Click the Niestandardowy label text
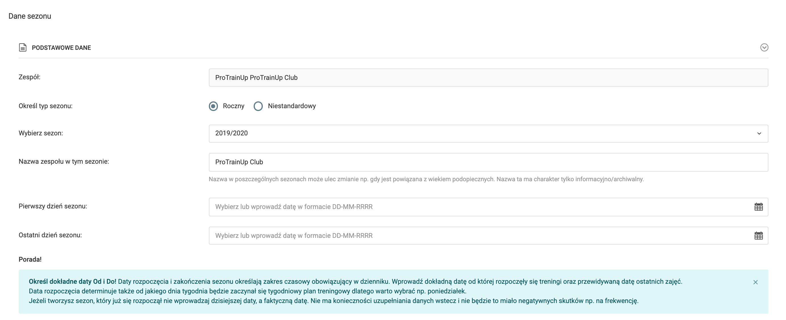This screenshot has height=320, width=786. [x=291, y=106]
